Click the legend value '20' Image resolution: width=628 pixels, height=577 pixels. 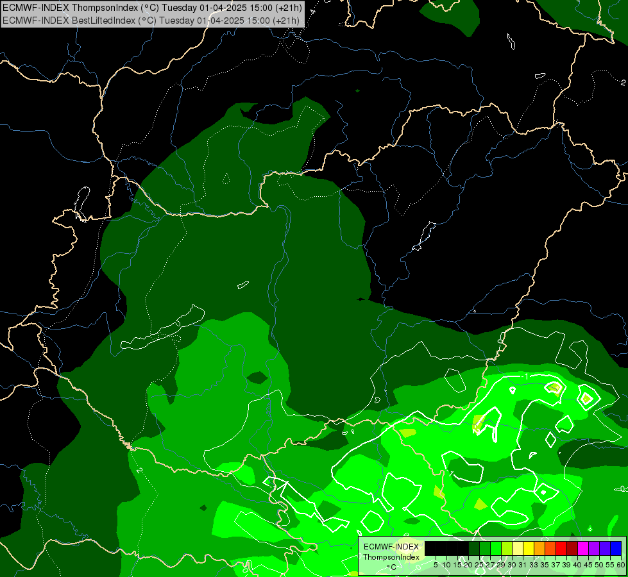coord(468,565)
